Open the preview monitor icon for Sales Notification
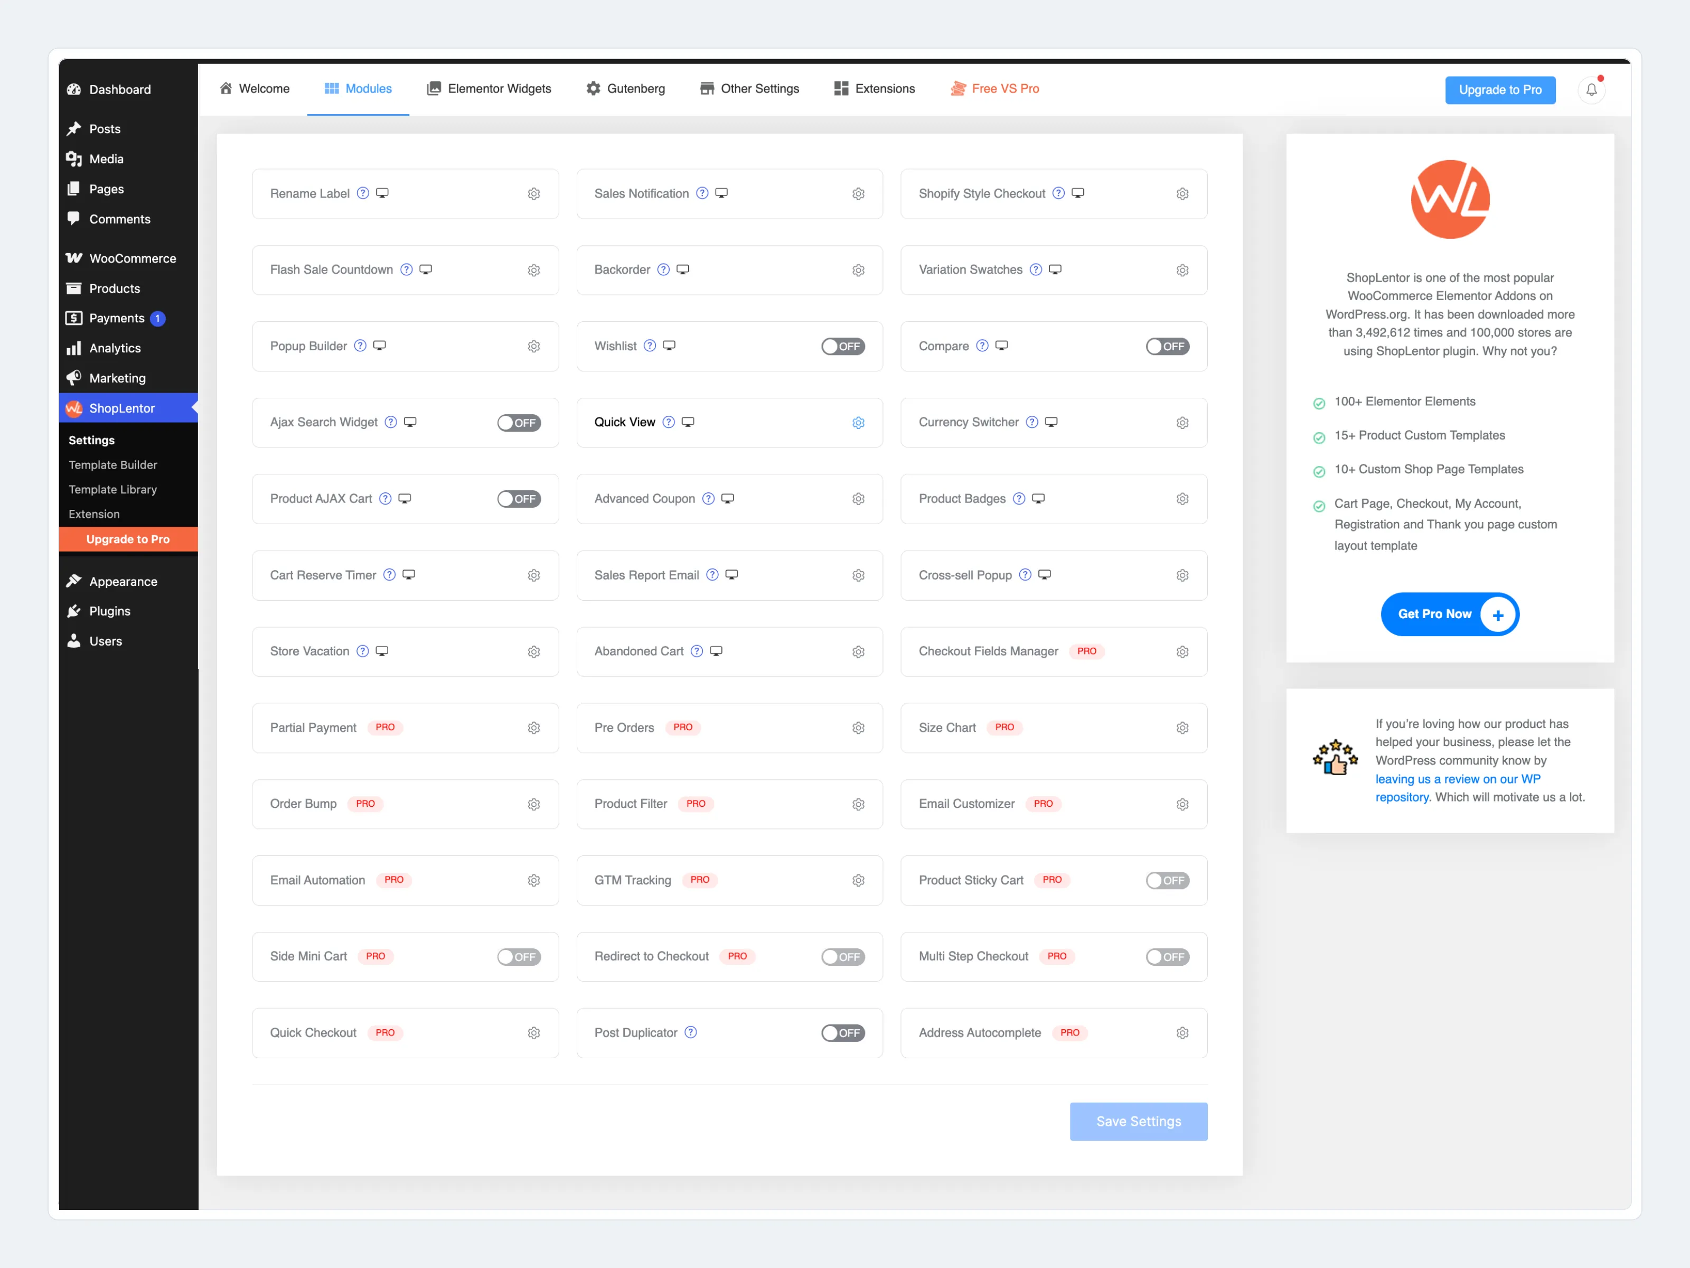Image resolution: width=1690 pixels, height=1268 pixels. (x=721, y=193)
